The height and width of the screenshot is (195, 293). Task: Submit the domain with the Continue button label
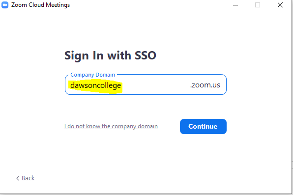[203, 126]
